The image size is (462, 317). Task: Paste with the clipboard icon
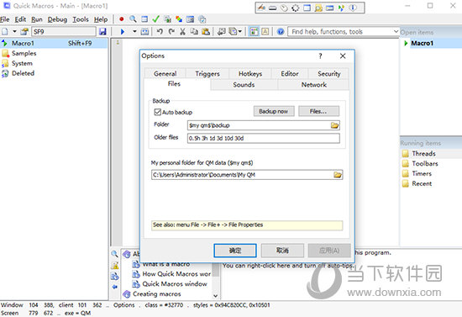point(206,32)
